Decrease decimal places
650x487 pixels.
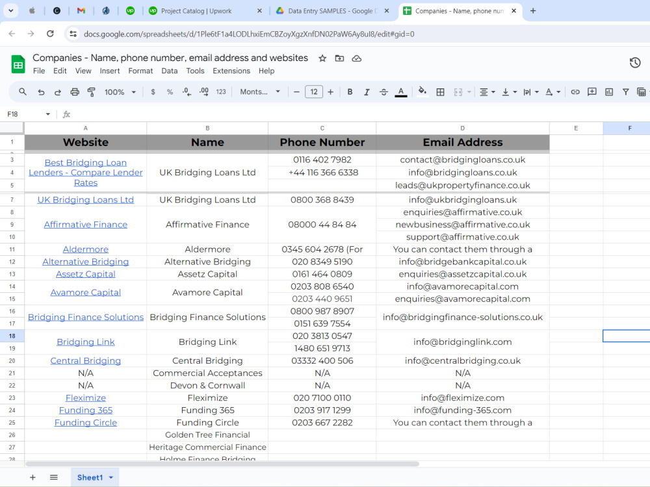tap(187, 92)
